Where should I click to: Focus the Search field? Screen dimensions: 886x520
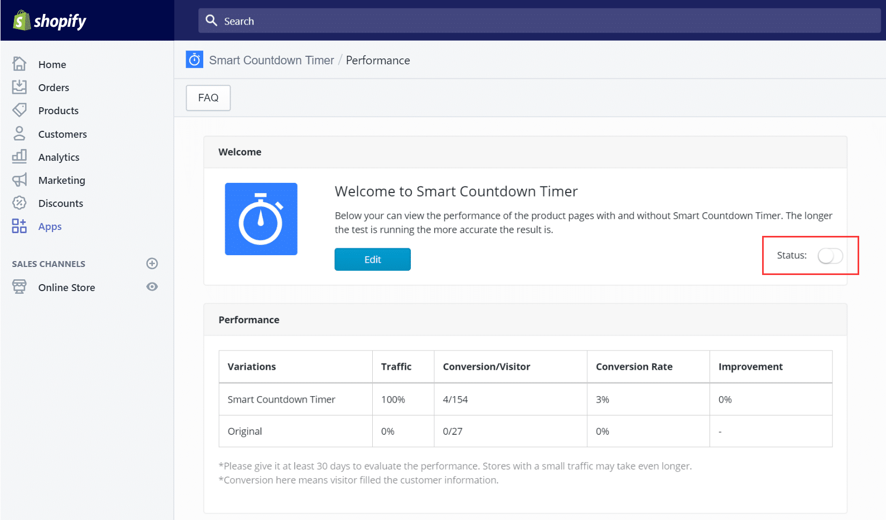point(536,21)
